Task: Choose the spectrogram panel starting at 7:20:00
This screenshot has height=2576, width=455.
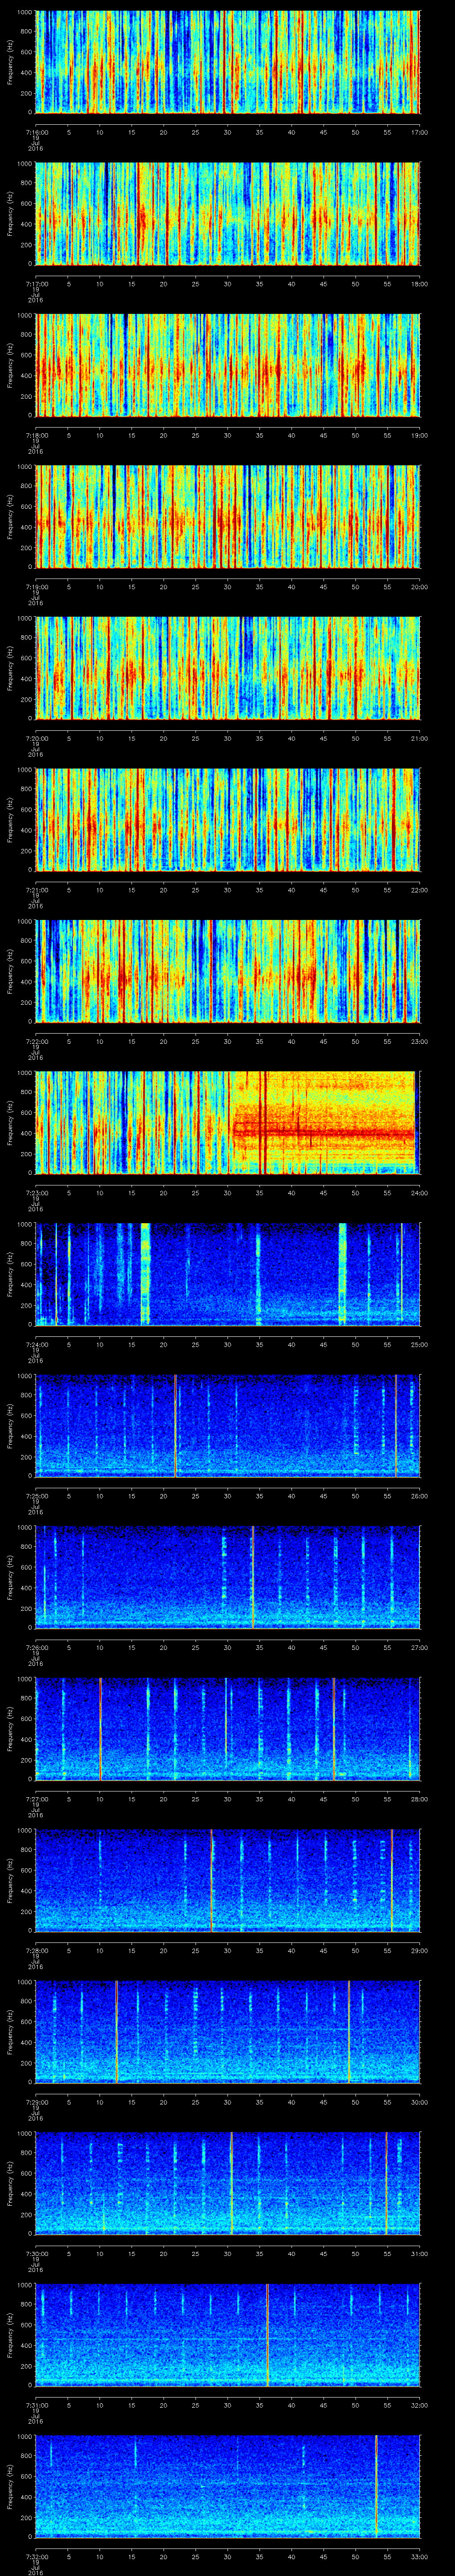Action: [x=227, y=668]
